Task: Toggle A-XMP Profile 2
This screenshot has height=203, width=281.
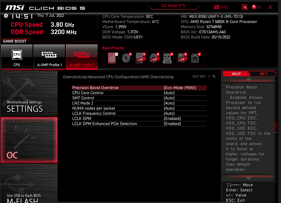Action: 82,57
